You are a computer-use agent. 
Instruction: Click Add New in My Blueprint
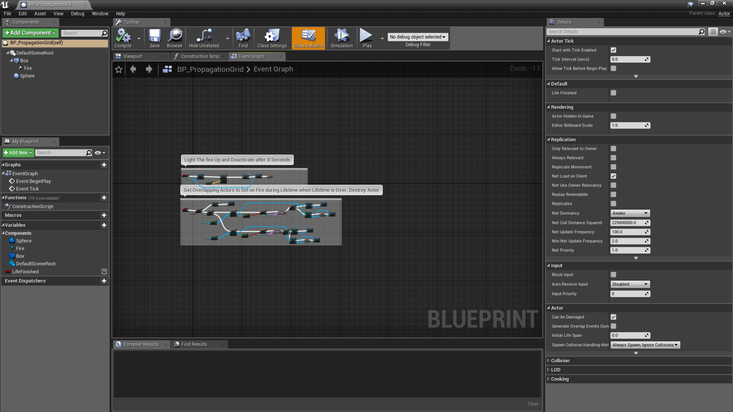point(18,153)
